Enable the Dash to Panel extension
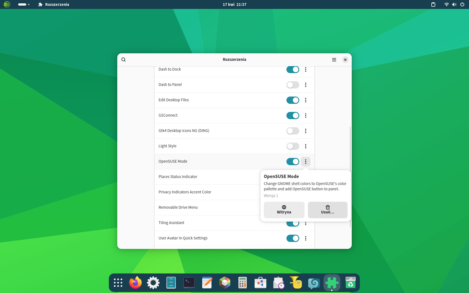This screenshot has width=469, height=293. 293,85
